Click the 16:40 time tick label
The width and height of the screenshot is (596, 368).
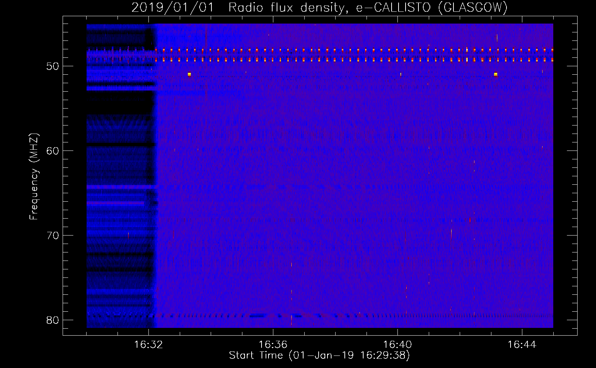[397, 344]
